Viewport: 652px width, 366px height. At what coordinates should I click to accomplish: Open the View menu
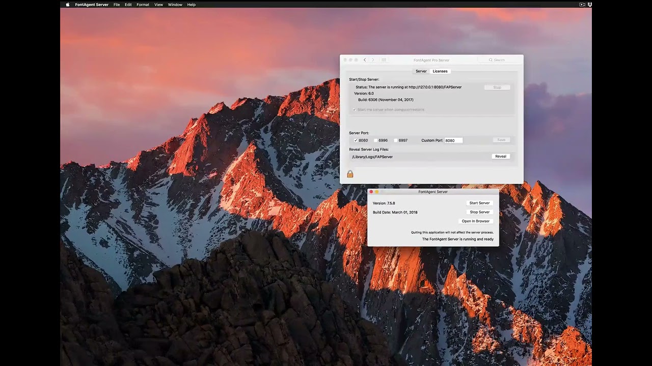tap(159, 5)
